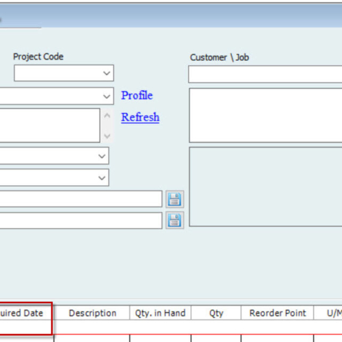
Task: Click the Refresh link
Action: 140,117
